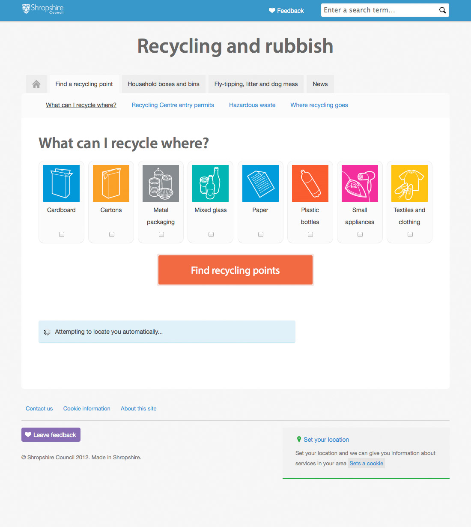
Task: Switch to the News tab
Action: point(320,84)
